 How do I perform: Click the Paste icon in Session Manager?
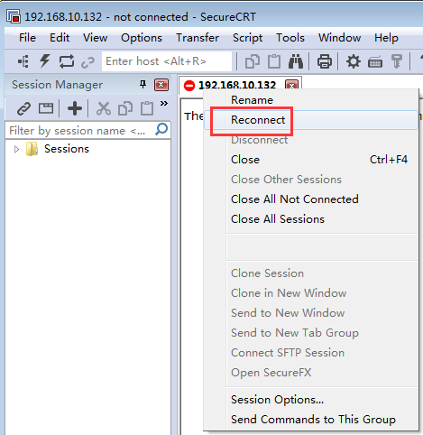(x=147, y=108)
